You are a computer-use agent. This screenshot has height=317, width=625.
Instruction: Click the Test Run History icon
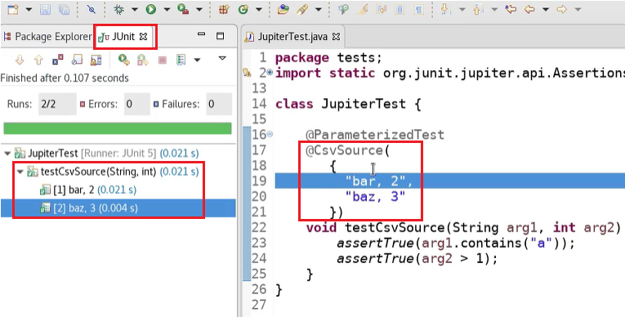(x=181, y=60)
